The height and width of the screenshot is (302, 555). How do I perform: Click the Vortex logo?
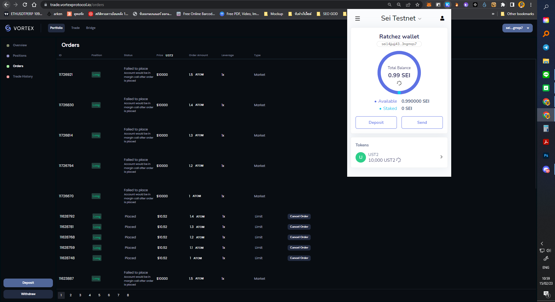(20, 28)
